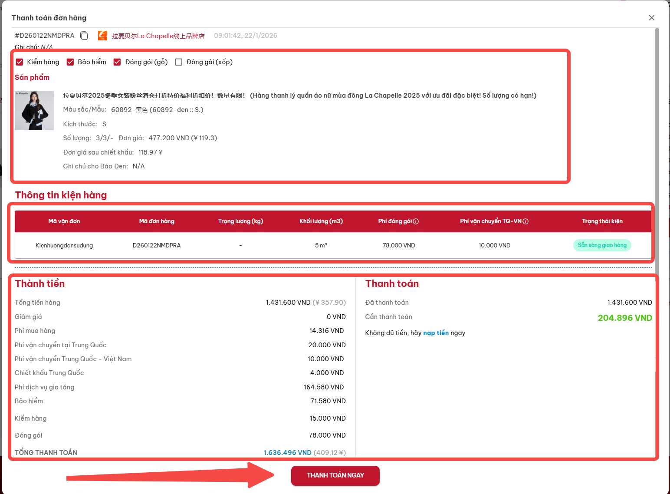Click the 78.000 VND packing fee cell
Image resolution: width=670 pixels, height=494 pixels.
click(399, 245)
